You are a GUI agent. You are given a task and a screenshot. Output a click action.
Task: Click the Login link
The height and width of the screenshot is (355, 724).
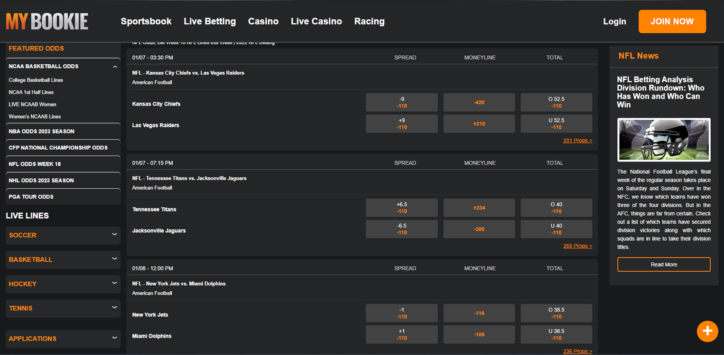click(614, 21)
